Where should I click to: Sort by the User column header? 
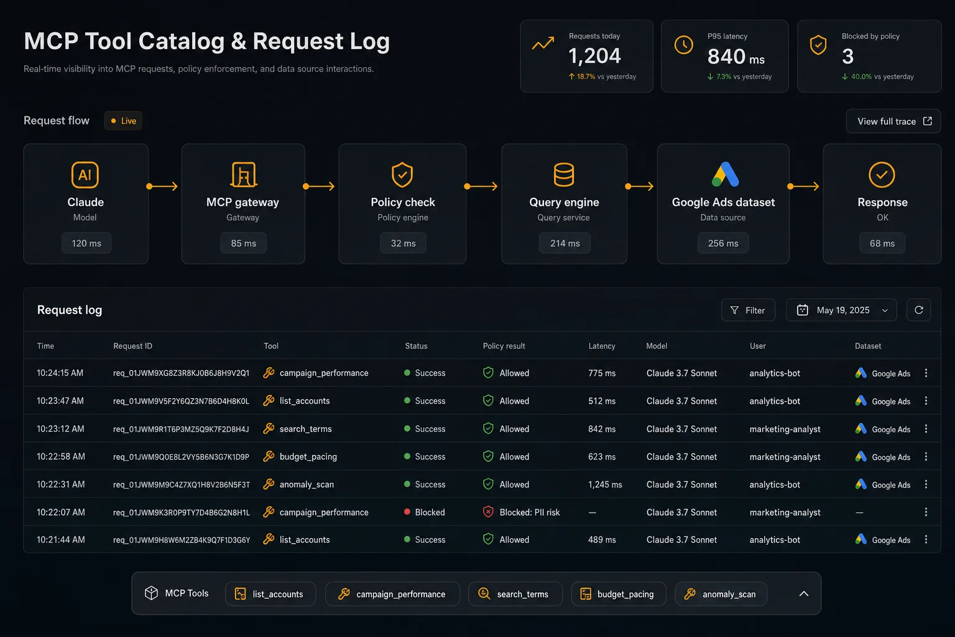[x=758, y=346]
